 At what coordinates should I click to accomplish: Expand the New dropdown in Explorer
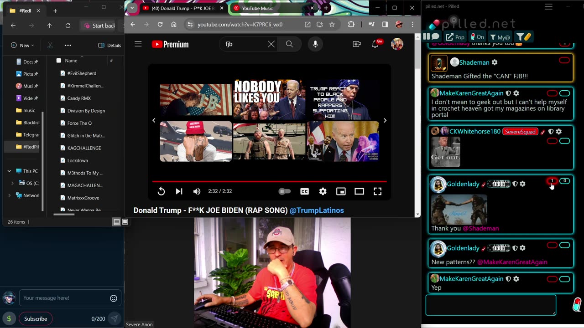click(22, 45)
